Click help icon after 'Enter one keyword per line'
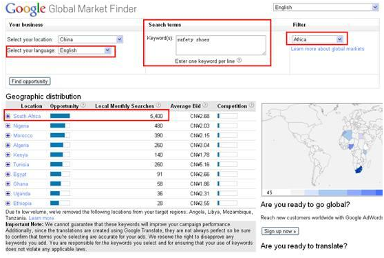Screen dimensions: 384x258 point(239,61)
